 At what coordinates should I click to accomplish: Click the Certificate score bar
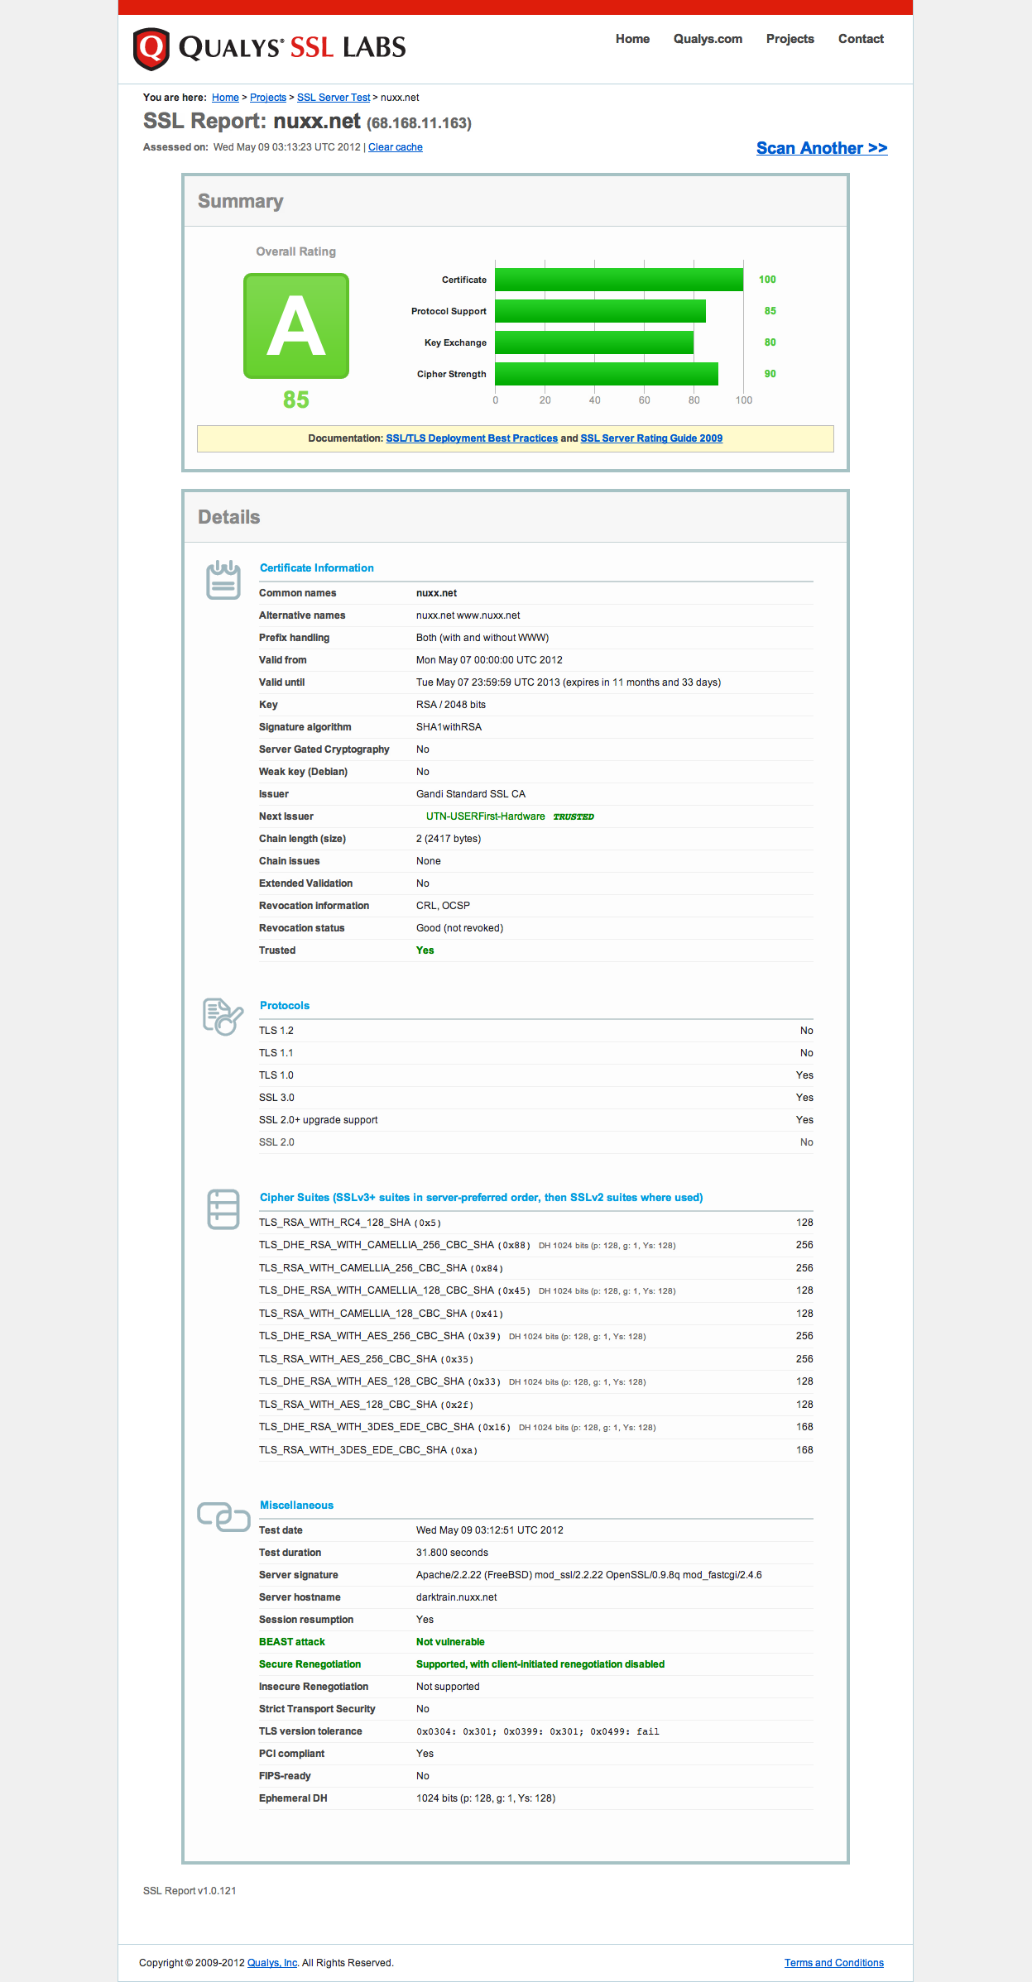pyautogui.click(x=619, y=280)
